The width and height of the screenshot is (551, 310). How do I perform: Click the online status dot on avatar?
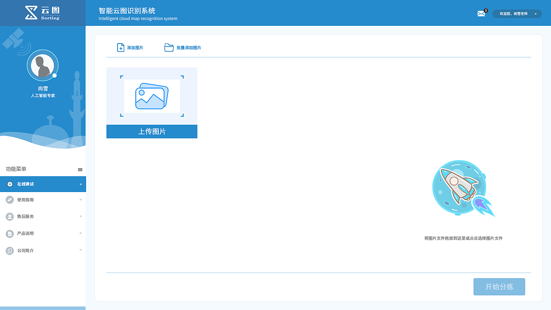click(55, 76)
